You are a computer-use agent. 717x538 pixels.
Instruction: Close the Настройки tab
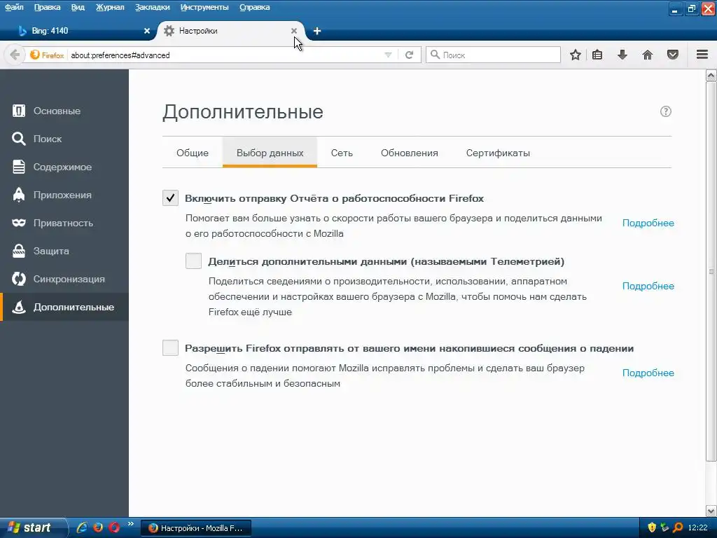pos(294,31)
